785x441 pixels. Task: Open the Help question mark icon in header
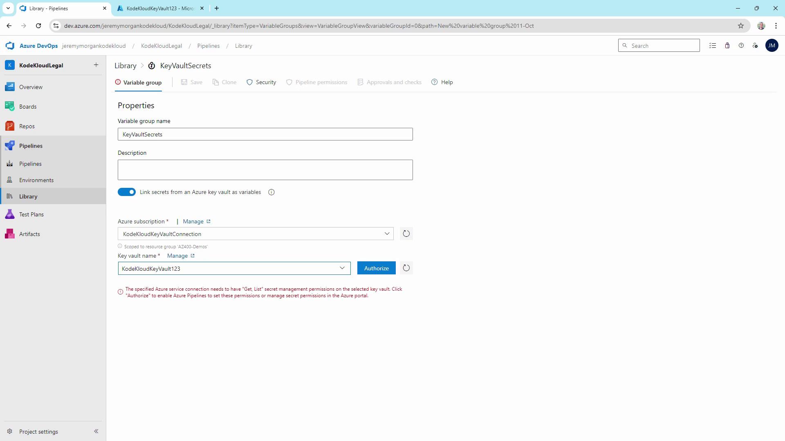click(x=741, y=46)
